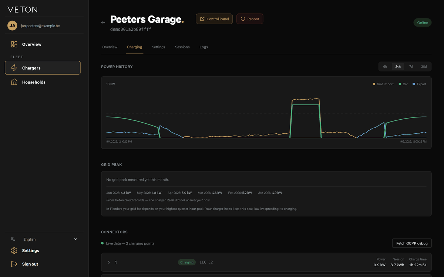444x277 pixels.
Task: Click the Feb 2026: 5.2 kW value
Action: click(240, 193)
